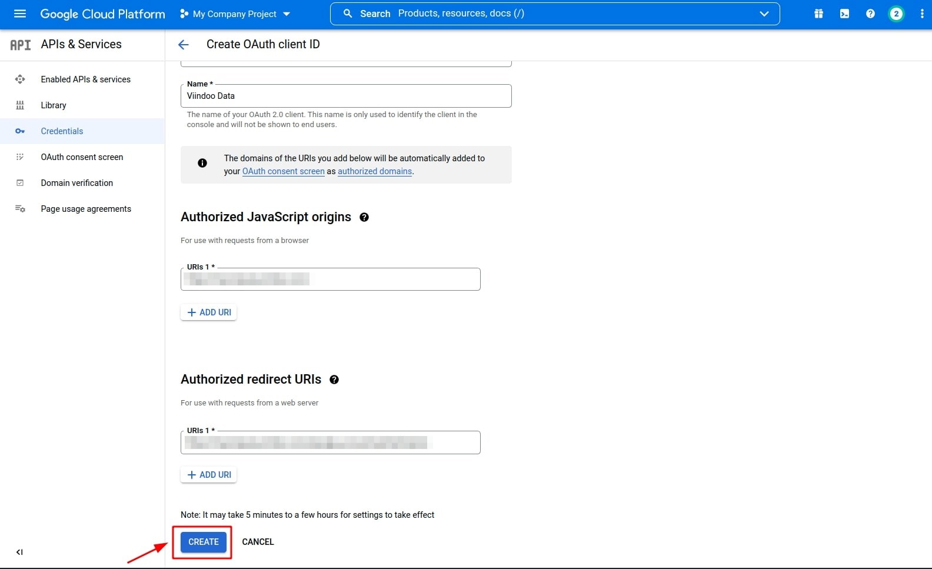Focus the Name field containing Viindoo Data
Viewport: 932px width, 569px height.
[x=345, y=96]
